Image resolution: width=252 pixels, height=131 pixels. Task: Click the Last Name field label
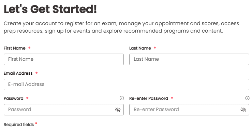[x=140, y=48]
